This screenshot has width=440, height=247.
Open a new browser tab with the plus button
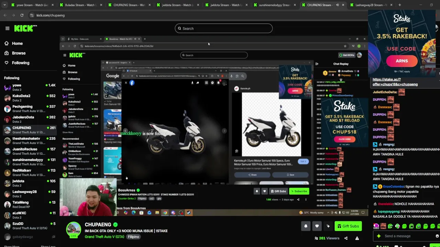(x=399, y=5)
